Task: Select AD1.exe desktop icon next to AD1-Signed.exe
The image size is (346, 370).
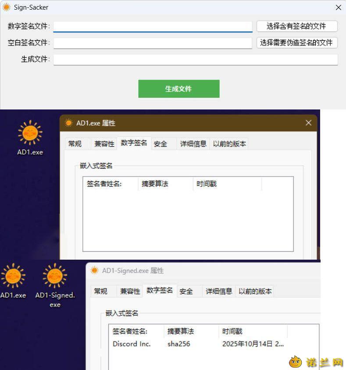Action: tap(13, 281)
